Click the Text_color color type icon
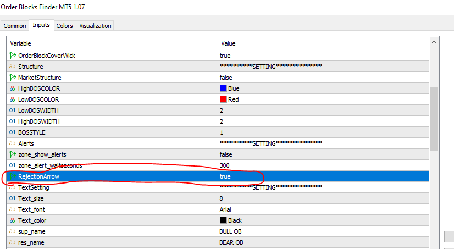The image size is (454, 249). [13, 220]
